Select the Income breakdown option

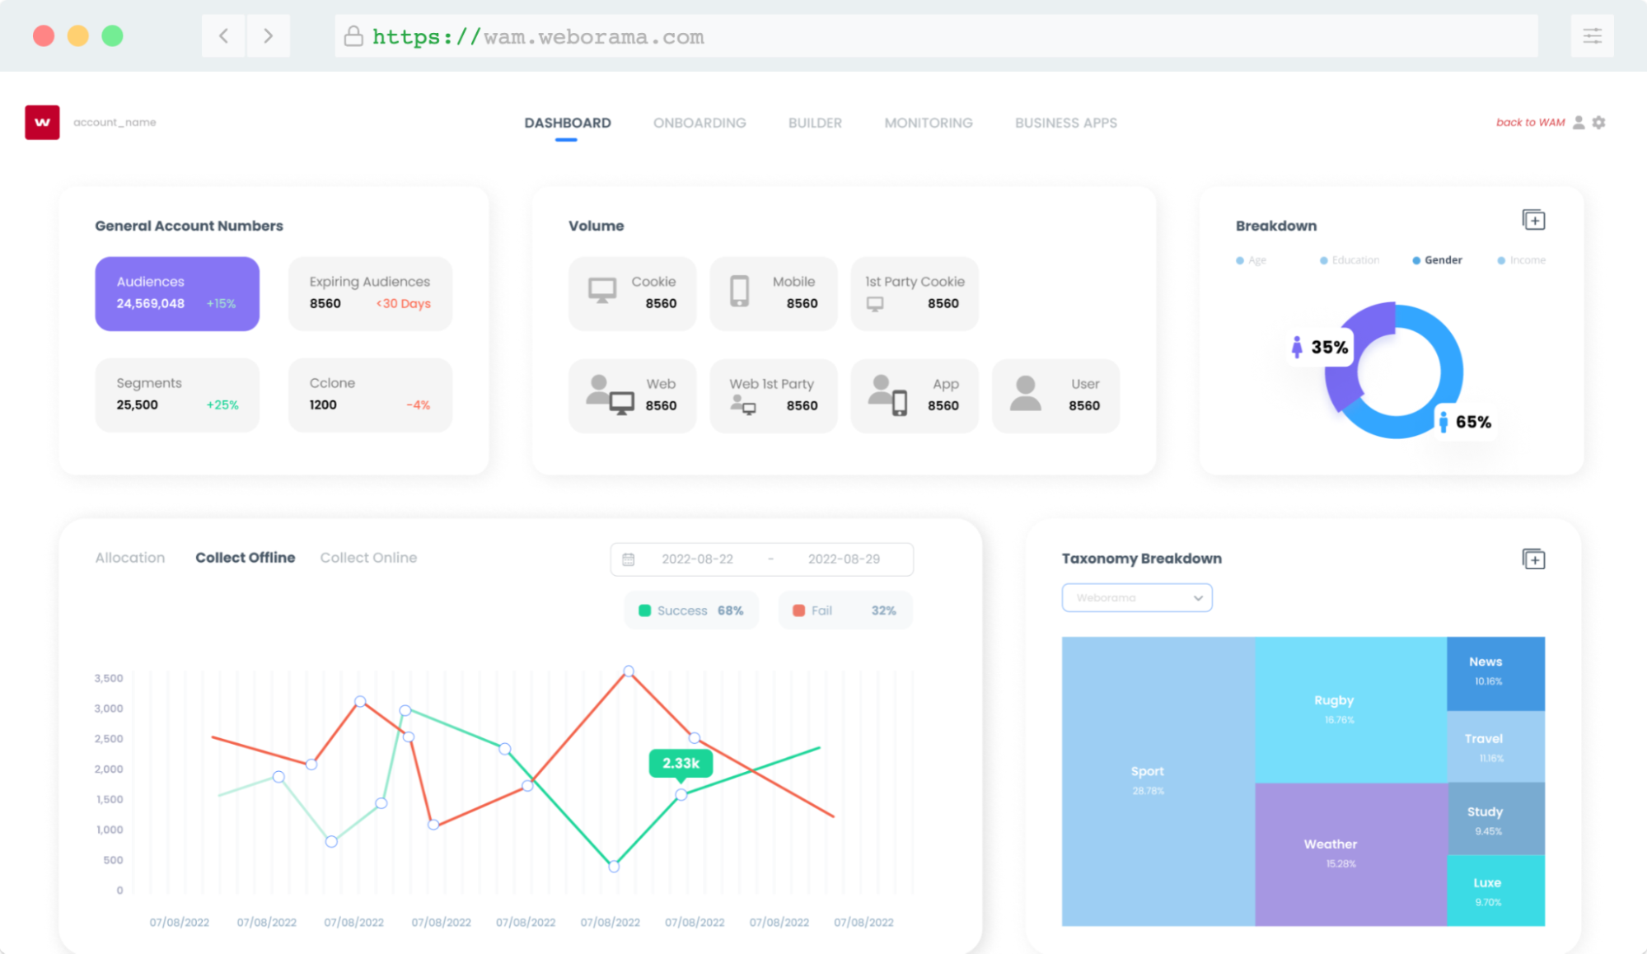[x=1521, y=260]
